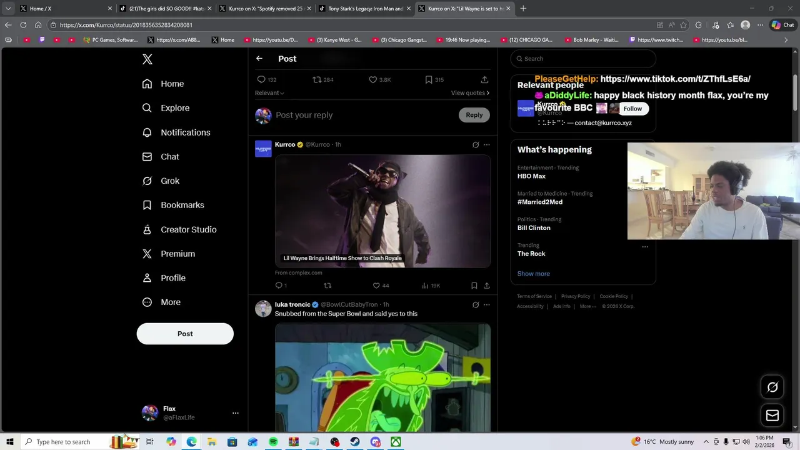Open View quotes link
Image resolution: width=800 pixels, height=450 pixels.
coord(470,93)
